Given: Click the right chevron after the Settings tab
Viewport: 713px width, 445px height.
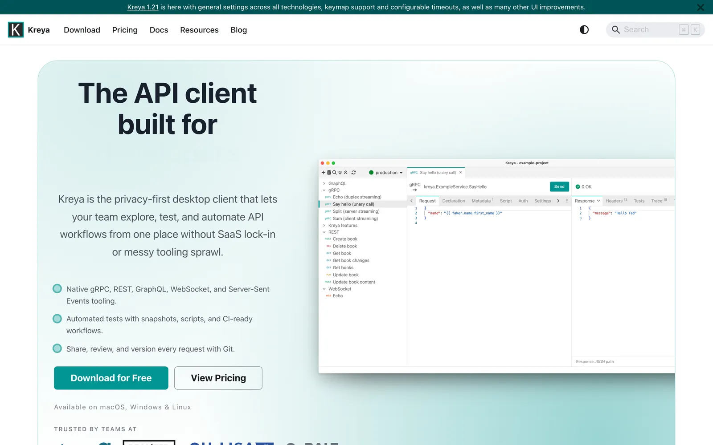Looking at the screenshot, I should pyautogui.click(x=558, y=201).
